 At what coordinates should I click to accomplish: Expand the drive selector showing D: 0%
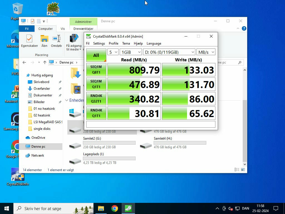pos(169,52)
